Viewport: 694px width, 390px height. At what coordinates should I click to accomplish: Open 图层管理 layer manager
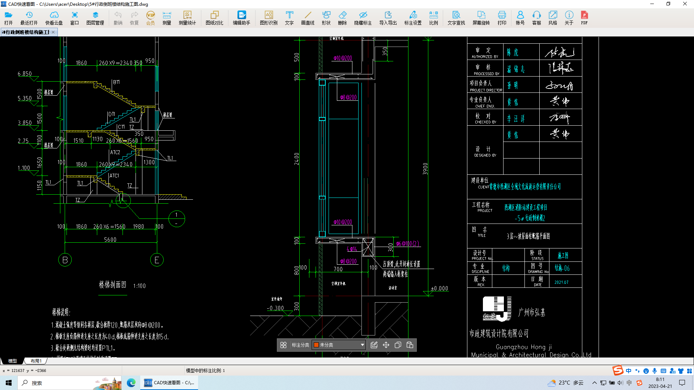(x=95, y=18)
